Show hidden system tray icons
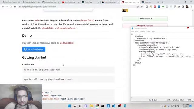194x109 pixels. [162, 106]
